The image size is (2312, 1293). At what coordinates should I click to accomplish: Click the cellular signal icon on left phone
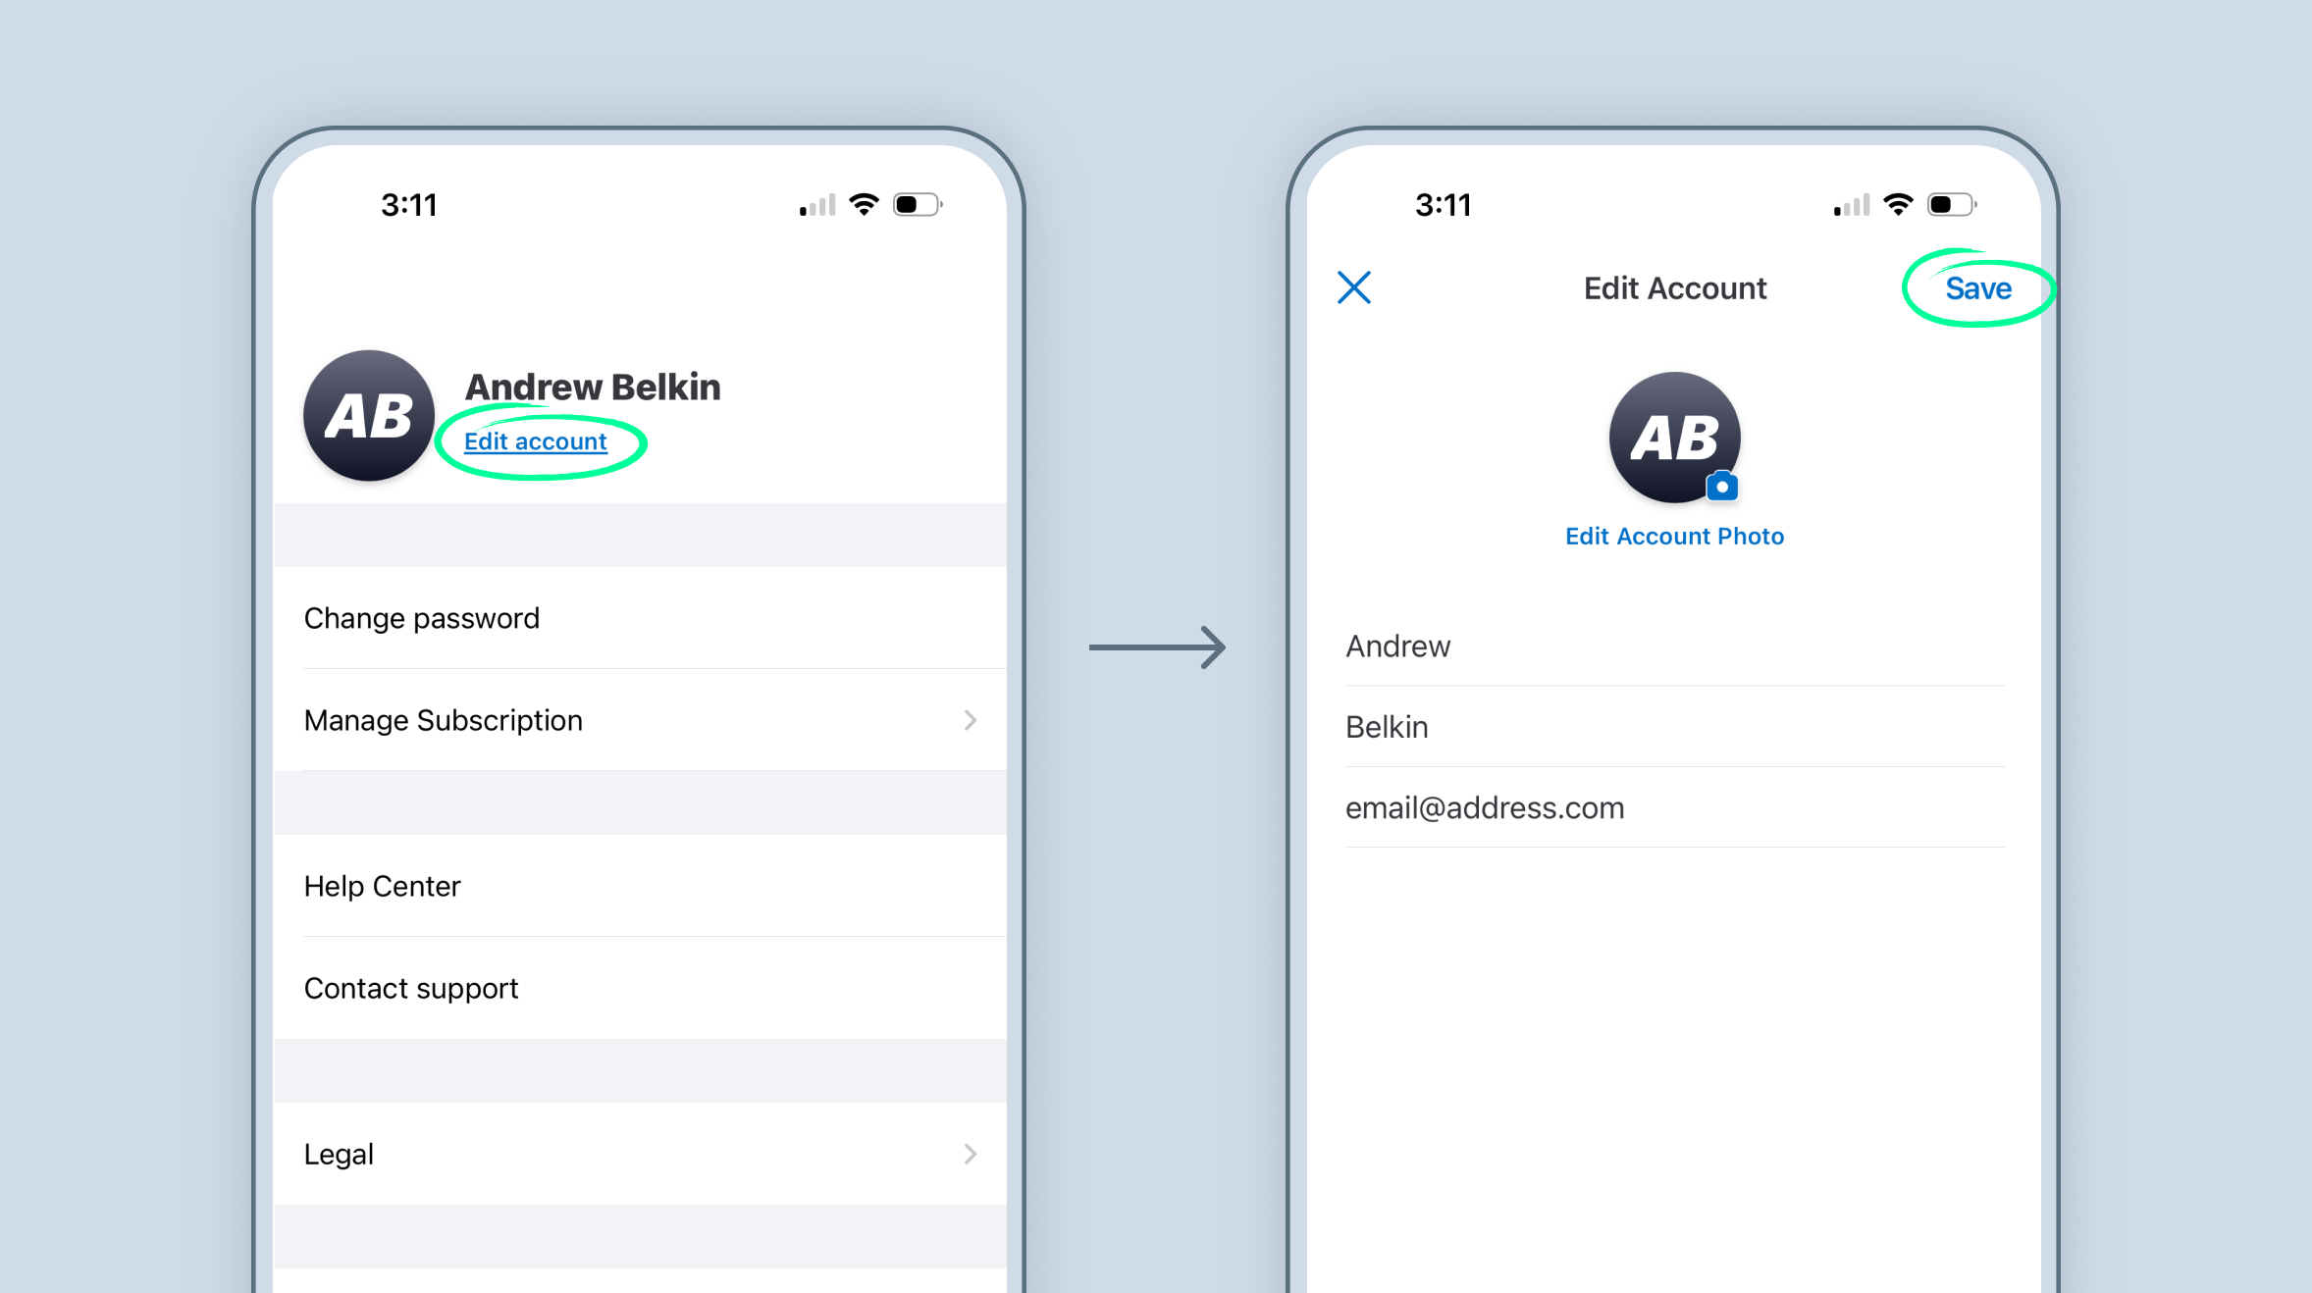point(816,205)
